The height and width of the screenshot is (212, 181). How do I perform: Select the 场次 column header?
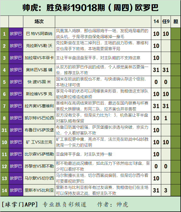click(x=39, y=21)
